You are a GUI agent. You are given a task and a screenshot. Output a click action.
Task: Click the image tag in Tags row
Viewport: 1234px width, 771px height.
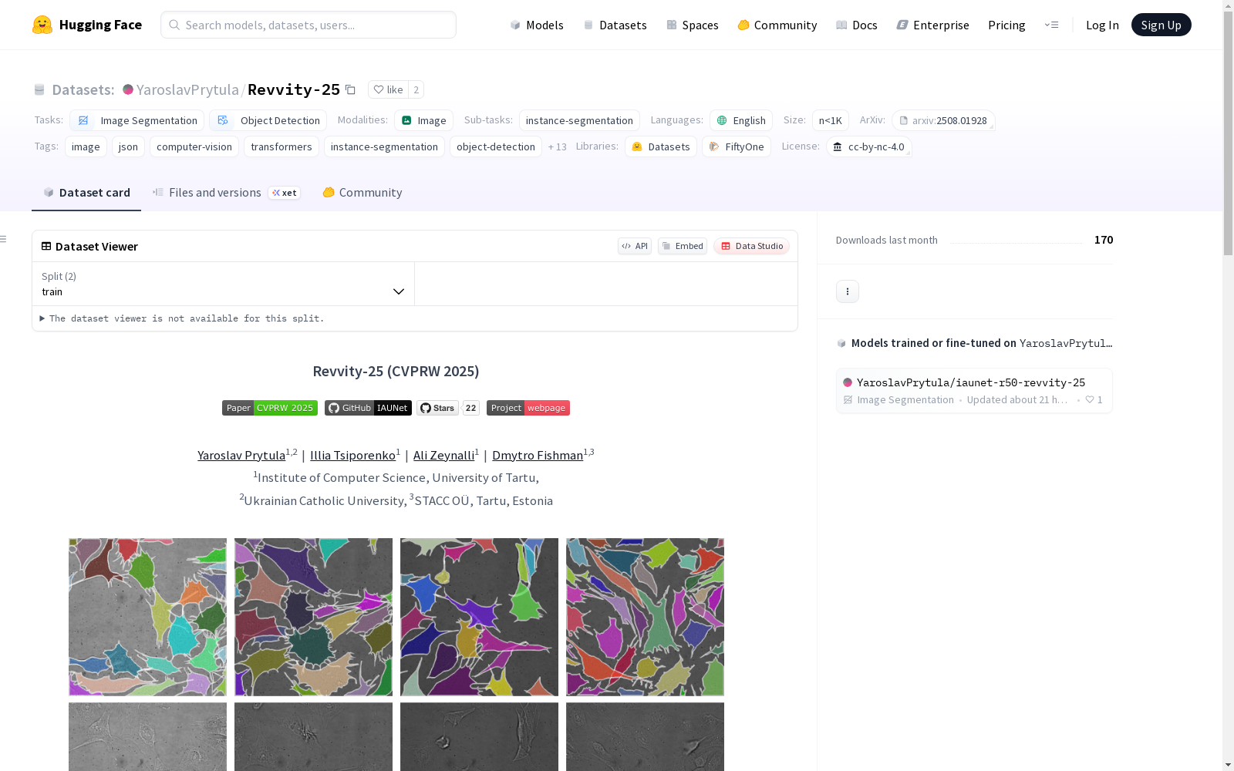86,146
